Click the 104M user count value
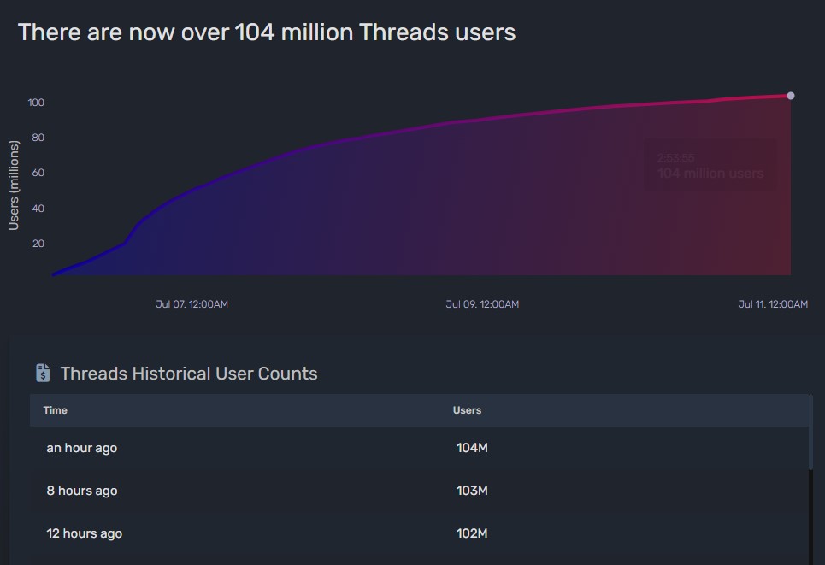The height and width of the screenshot is (565, 825). coord(472,448)
